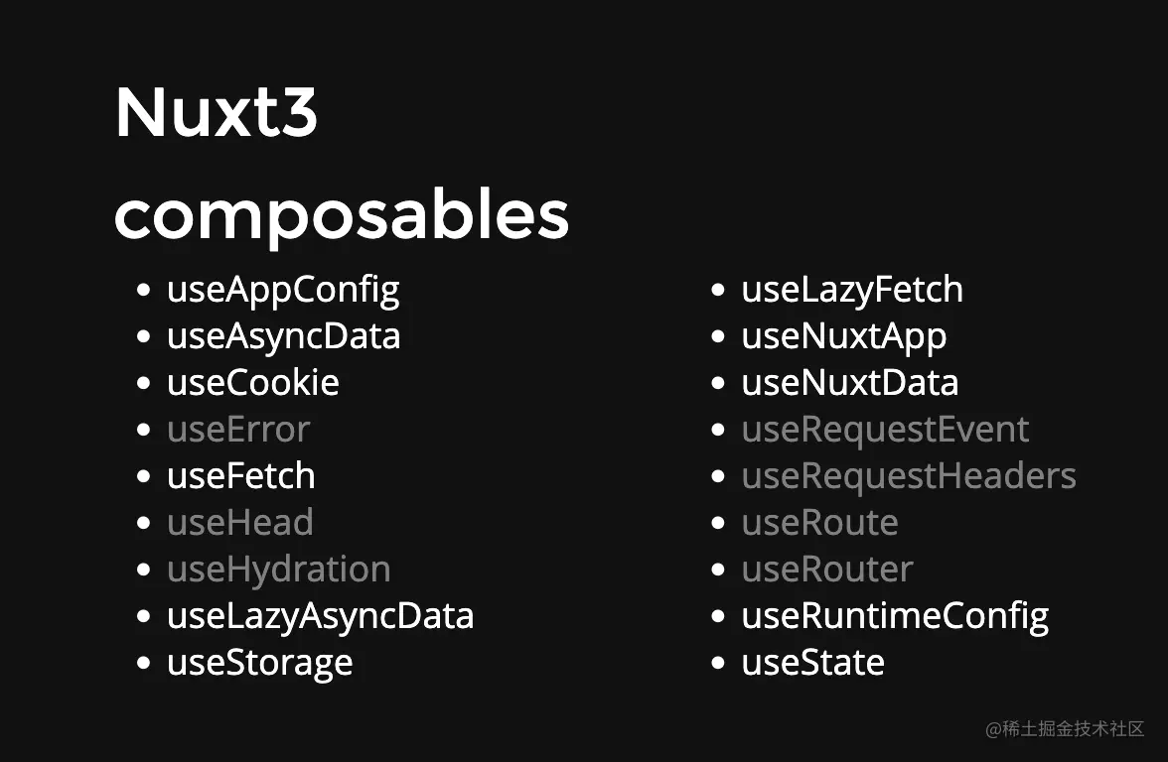Open the useCookie entry
The height and width of the screenshot is (762, 1168).
[x=253, y=383]
